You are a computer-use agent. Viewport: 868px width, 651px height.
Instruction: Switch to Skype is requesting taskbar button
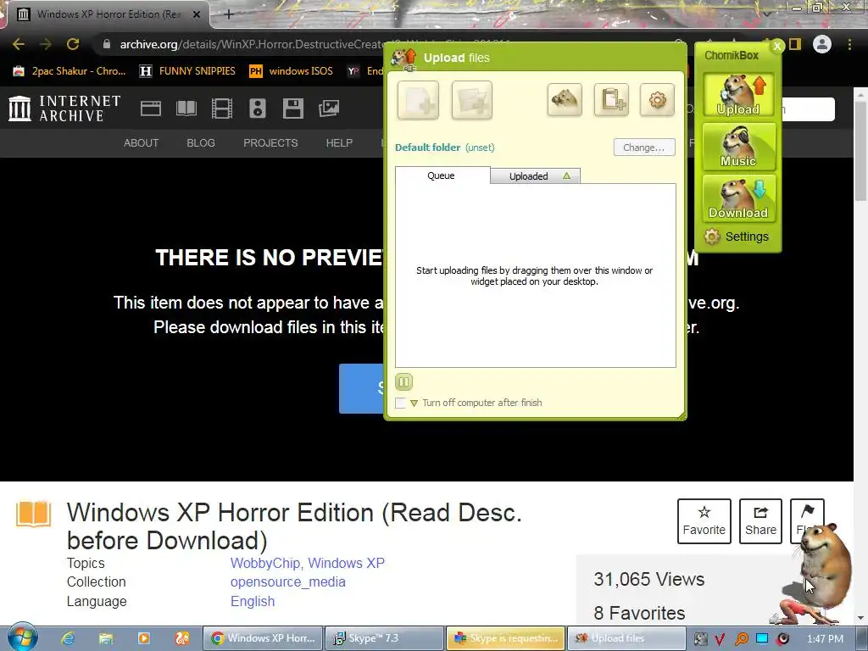point(505,638)
